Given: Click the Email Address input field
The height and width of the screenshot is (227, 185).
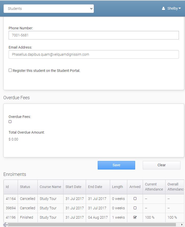Looking at the screenshot, I should click(x=94, y=54).
